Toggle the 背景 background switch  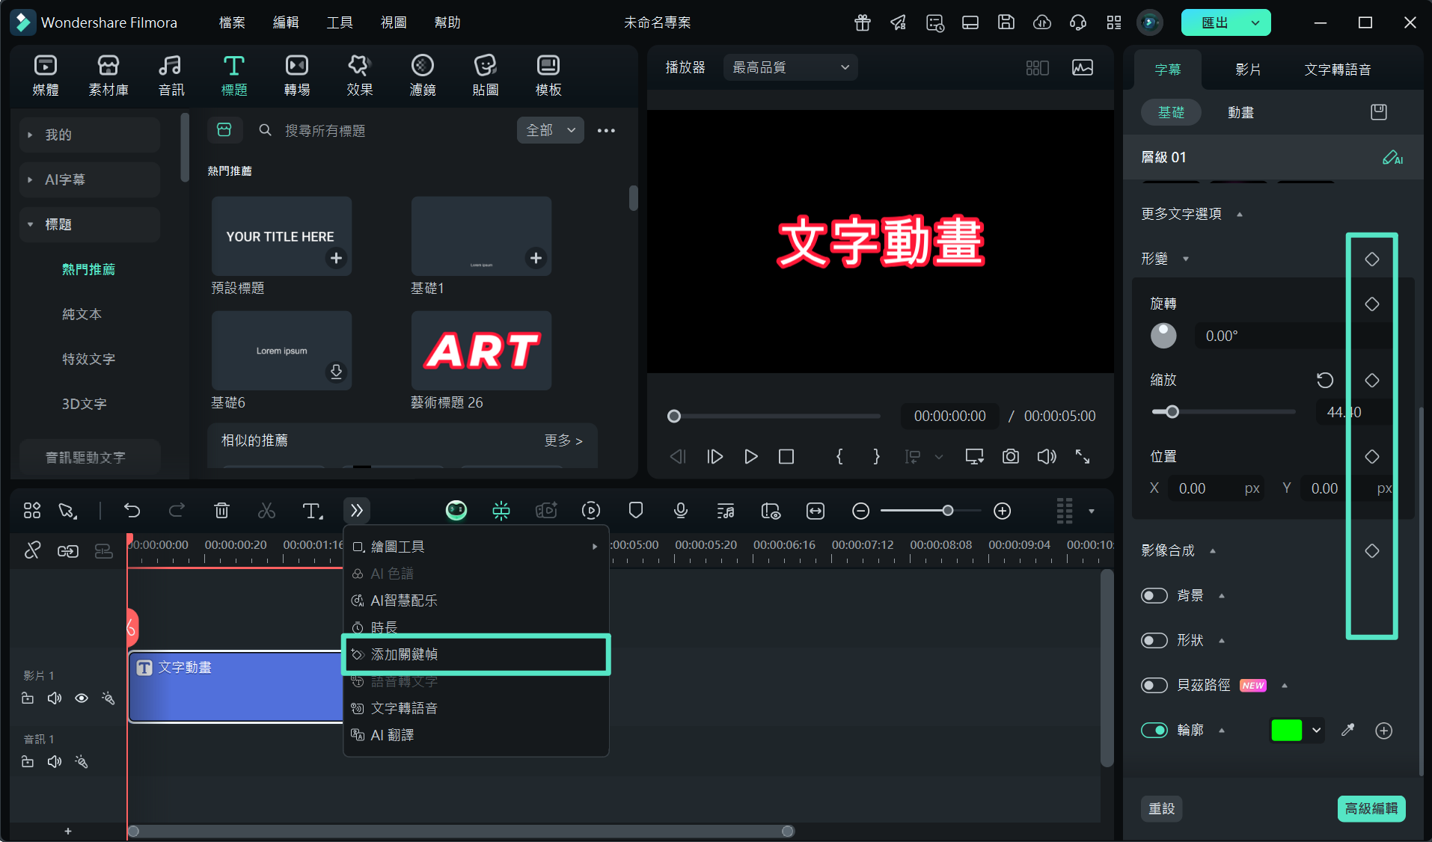1154,595
